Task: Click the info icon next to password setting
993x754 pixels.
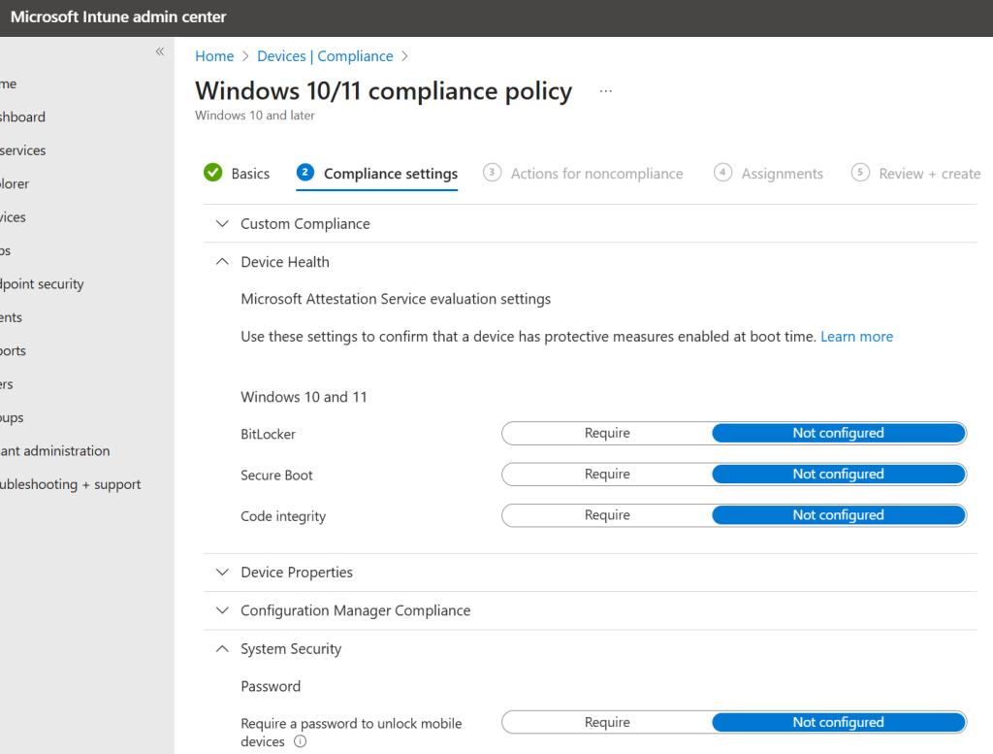Action: (300, 742)
